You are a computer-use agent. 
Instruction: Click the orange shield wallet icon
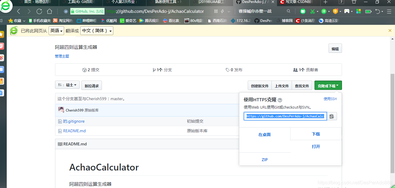click(336, 11)
